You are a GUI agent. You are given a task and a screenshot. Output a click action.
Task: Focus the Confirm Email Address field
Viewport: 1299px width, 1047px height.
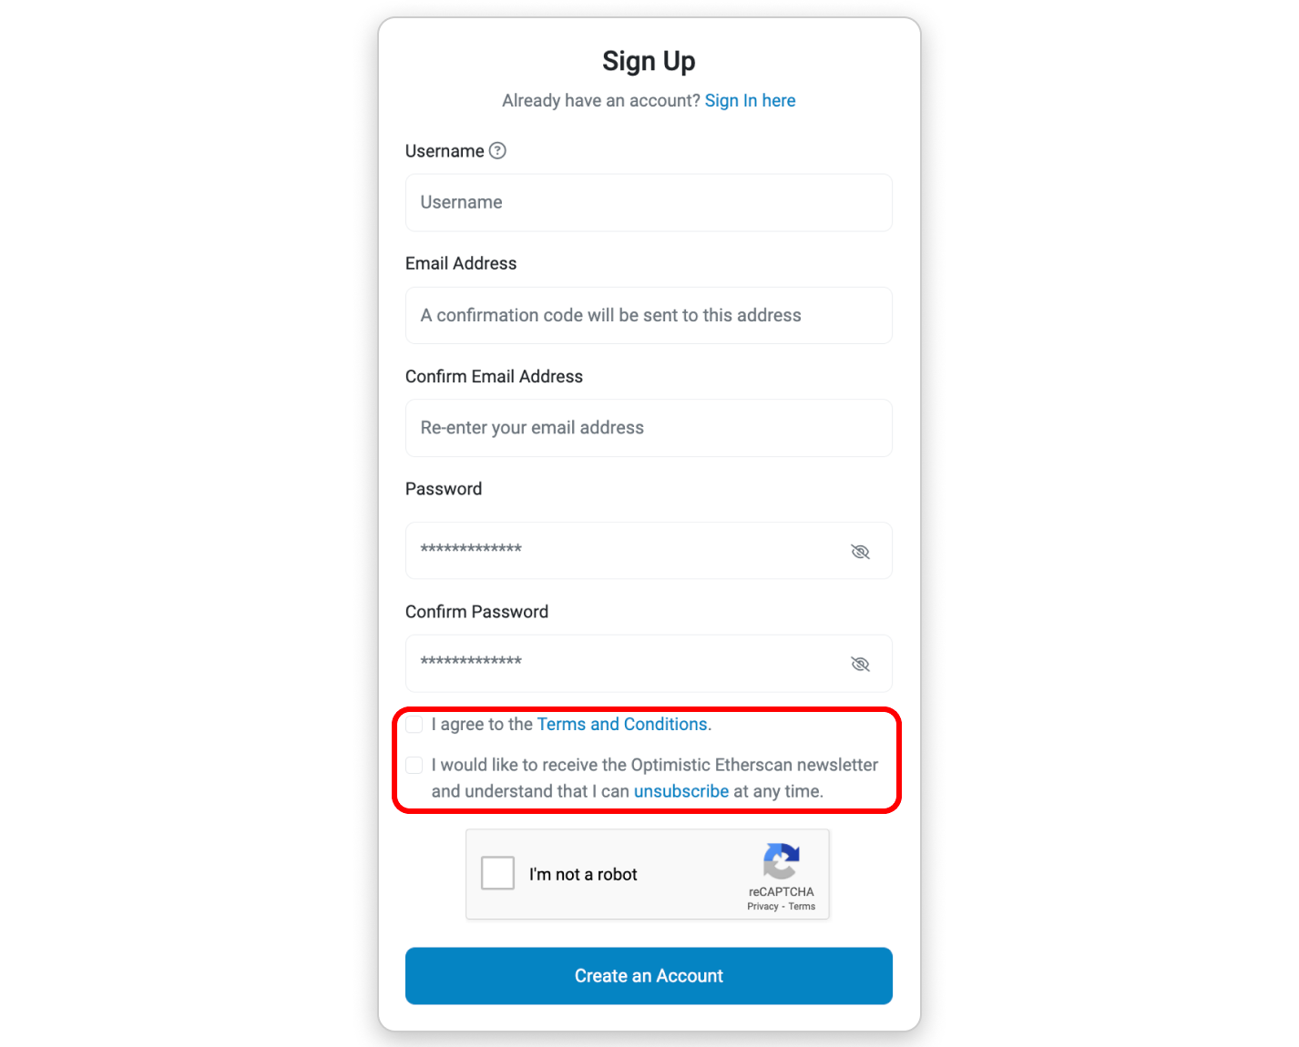(x=649, y=428)
